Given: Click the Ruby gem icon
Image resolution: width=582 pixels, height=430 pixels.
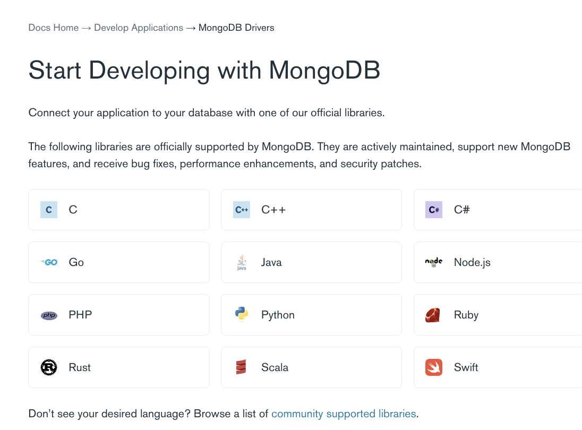Looking at the screenshot, I should [x=433, y=315].
